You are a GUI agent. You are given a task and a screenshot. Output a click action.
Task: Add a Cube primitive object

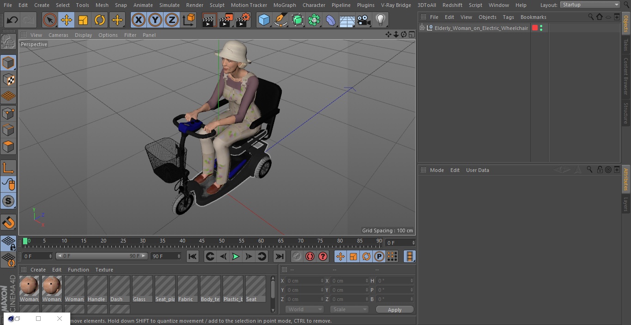pos(264,20)
